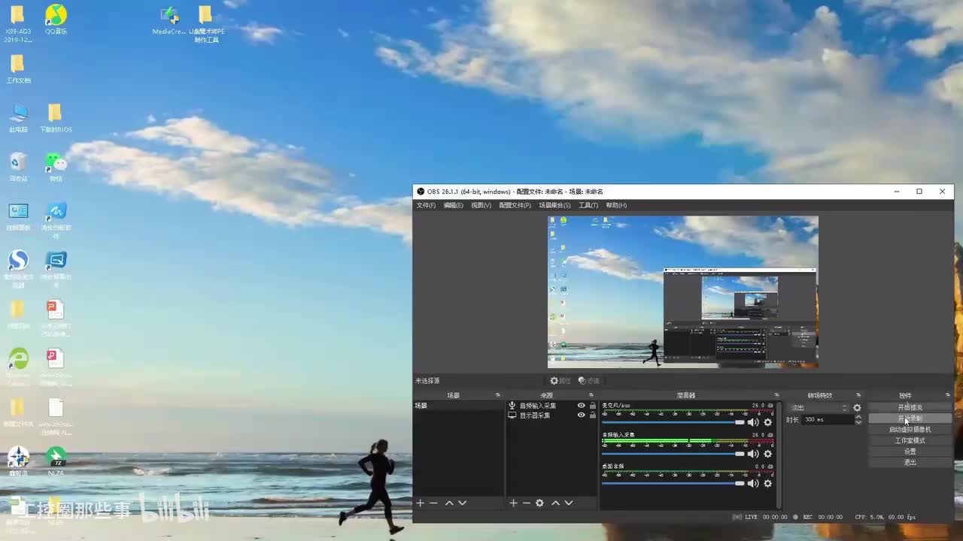Viewport: 963px width, 541px height.
Task: Open QQ音乐 desktop shortcut
Action: coord(56,19)
